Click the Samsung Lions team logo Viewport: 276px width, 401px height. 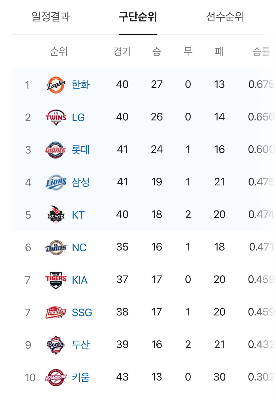pyautogui.click(x=56, y=182)
